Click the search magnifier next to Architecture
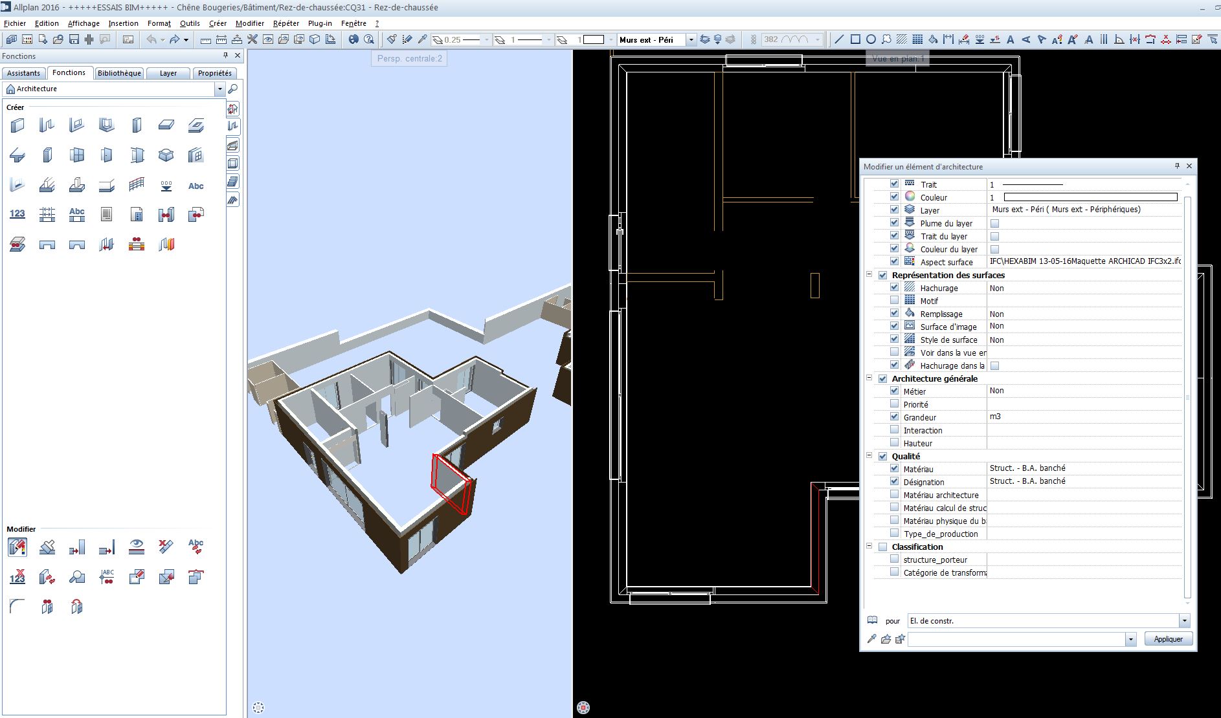This screenshot has width=1221, height=718. [233, 89]
